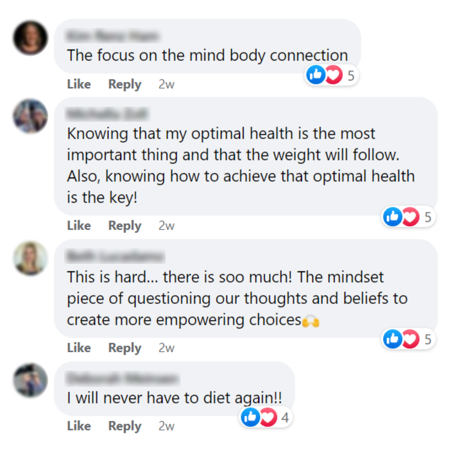Open first commenter's profile picture
The width and height of the screenshot is (457, 457).
(30, 38)
